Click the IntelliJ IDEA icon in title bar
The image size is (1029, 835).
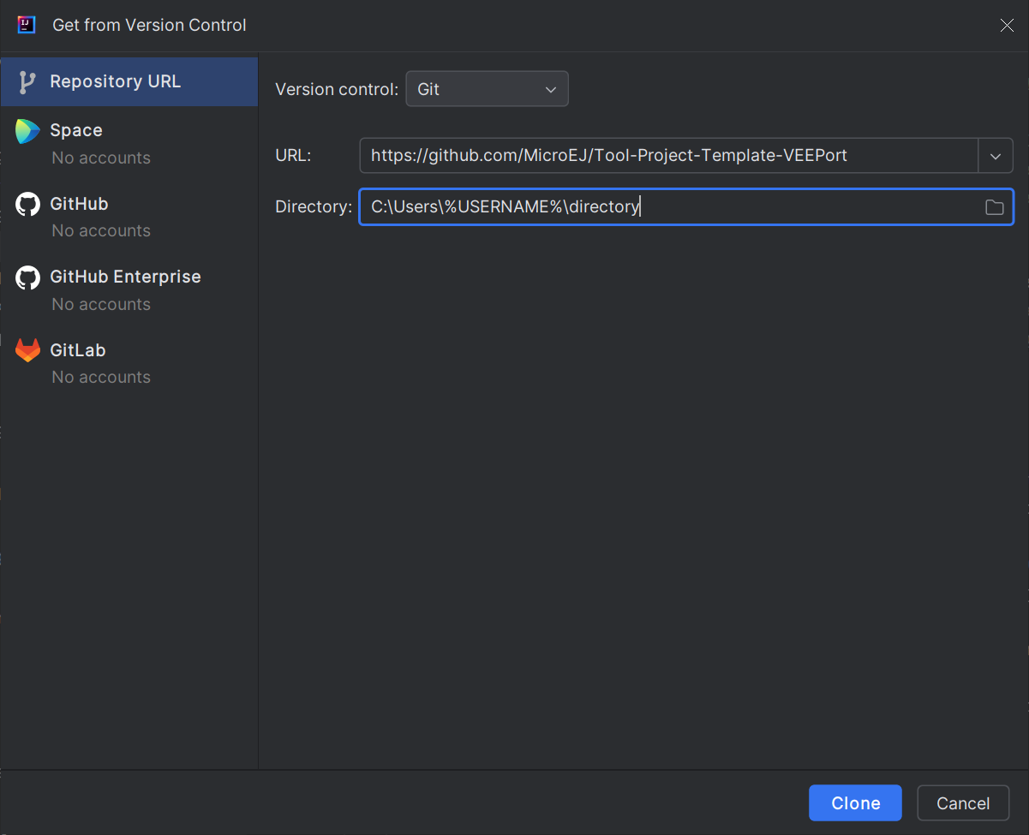point(27,25)
